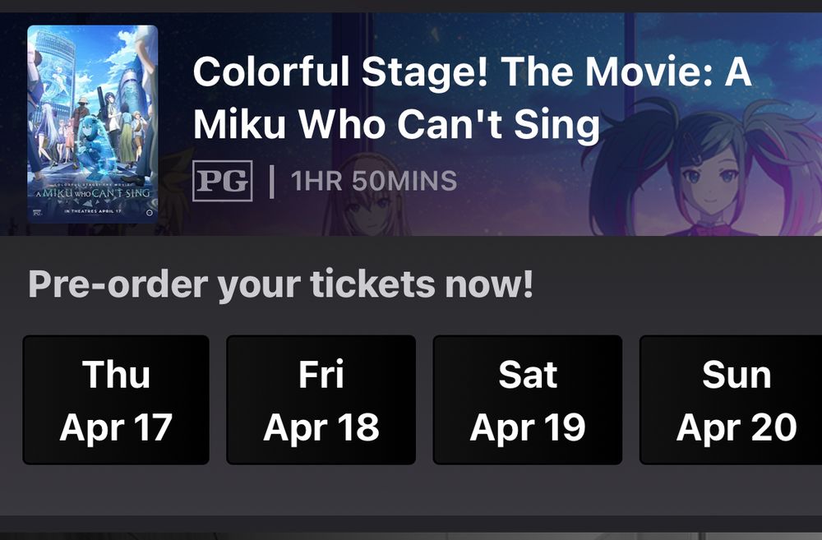Choose Fri Apr 18 showing date
Image resolution: width=822 pixels, height=540 pixels.
[321, 399]
